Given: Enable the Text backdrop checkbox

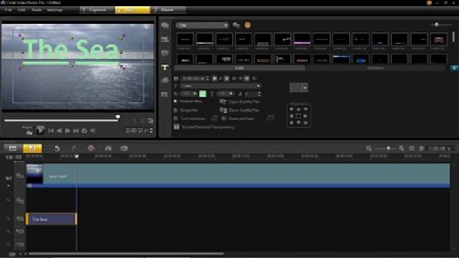Looking at the screenshot, I should 176,118.
